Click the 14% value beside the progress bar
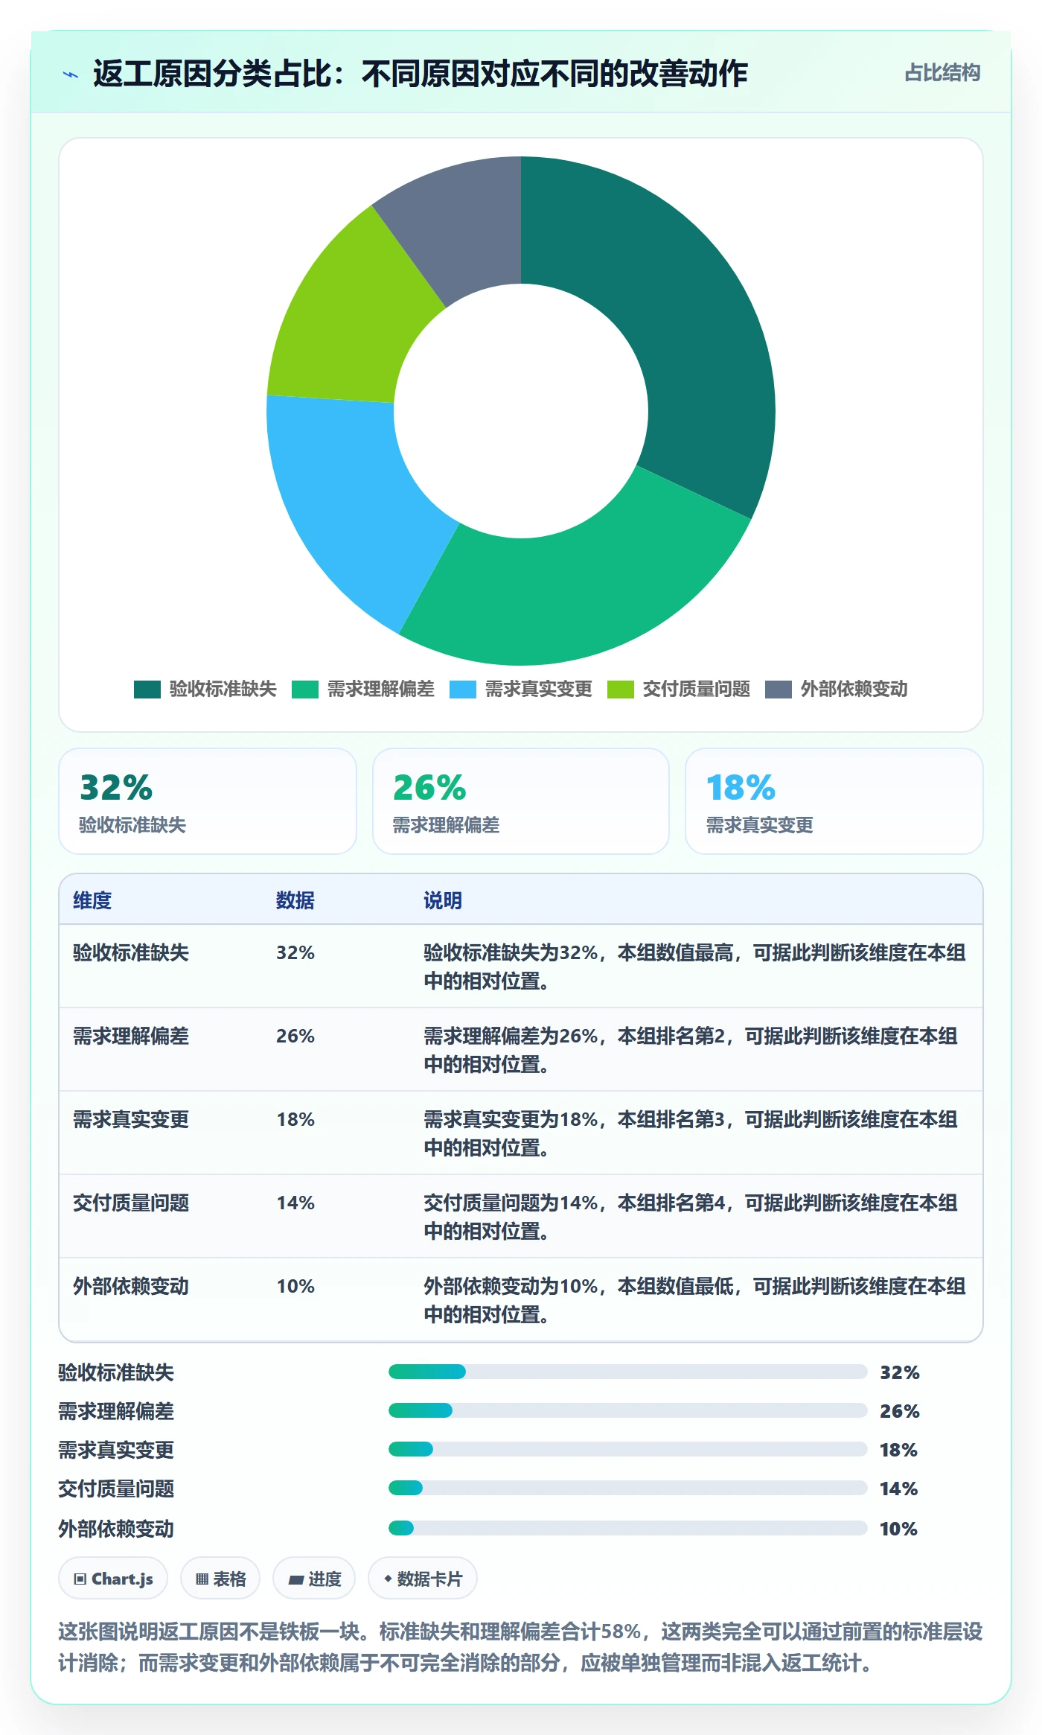 [898, 1489]
